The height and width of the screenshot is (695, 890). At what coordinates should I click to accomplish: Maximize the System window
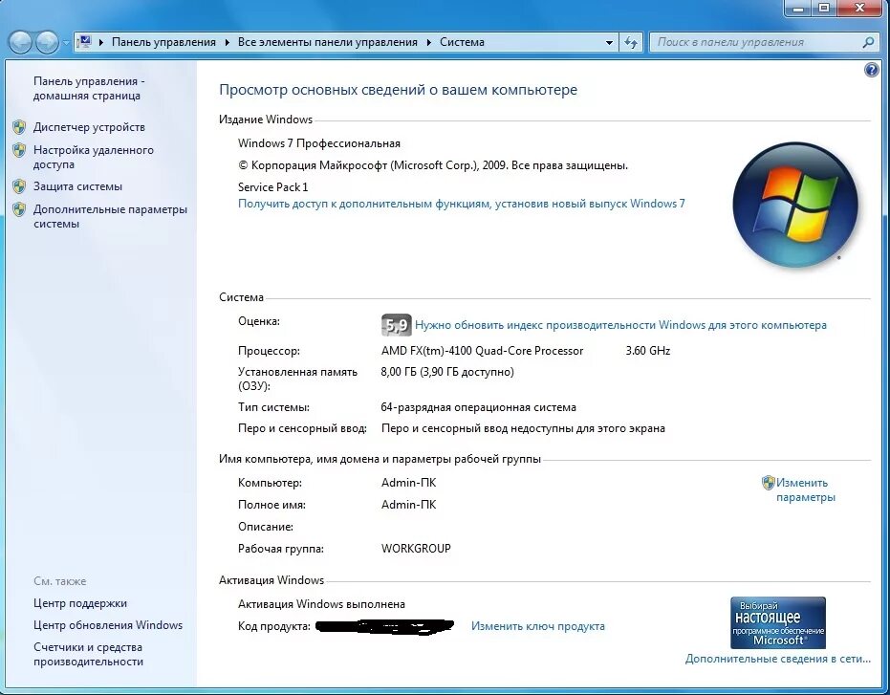(x=825, y=8)
